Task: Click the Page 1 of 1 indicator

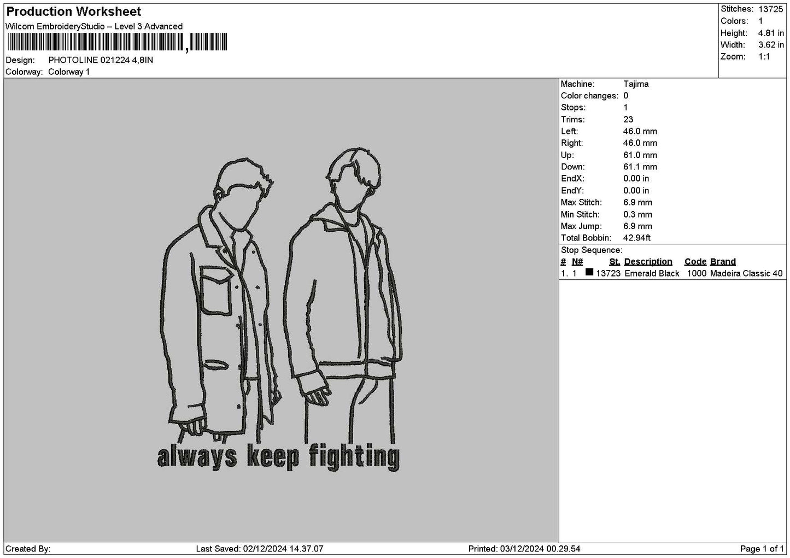Action: click(762, 549)
